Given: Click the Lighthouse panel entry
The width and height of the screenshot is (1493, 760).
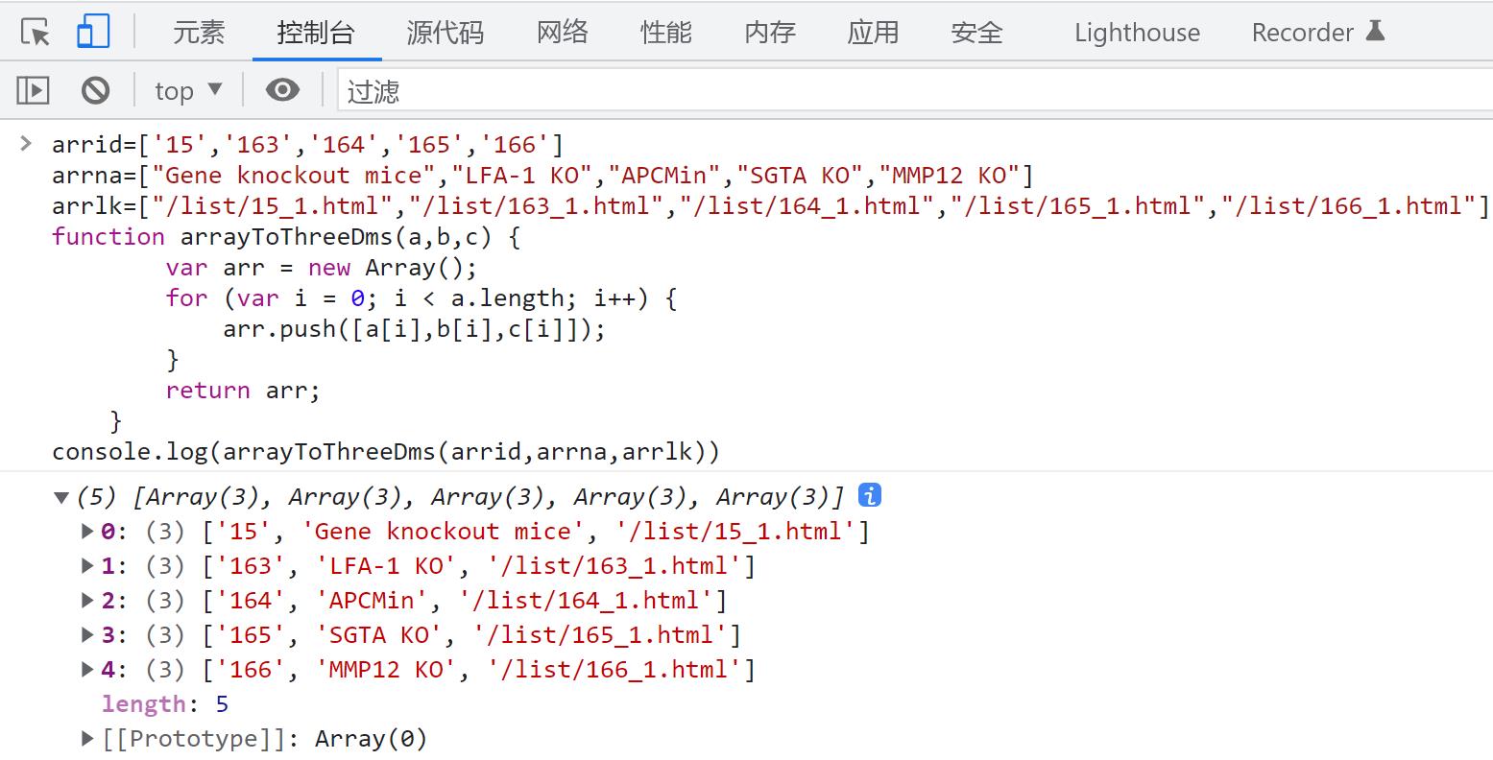Looking at the screenshot, I should pos(1136,32).
